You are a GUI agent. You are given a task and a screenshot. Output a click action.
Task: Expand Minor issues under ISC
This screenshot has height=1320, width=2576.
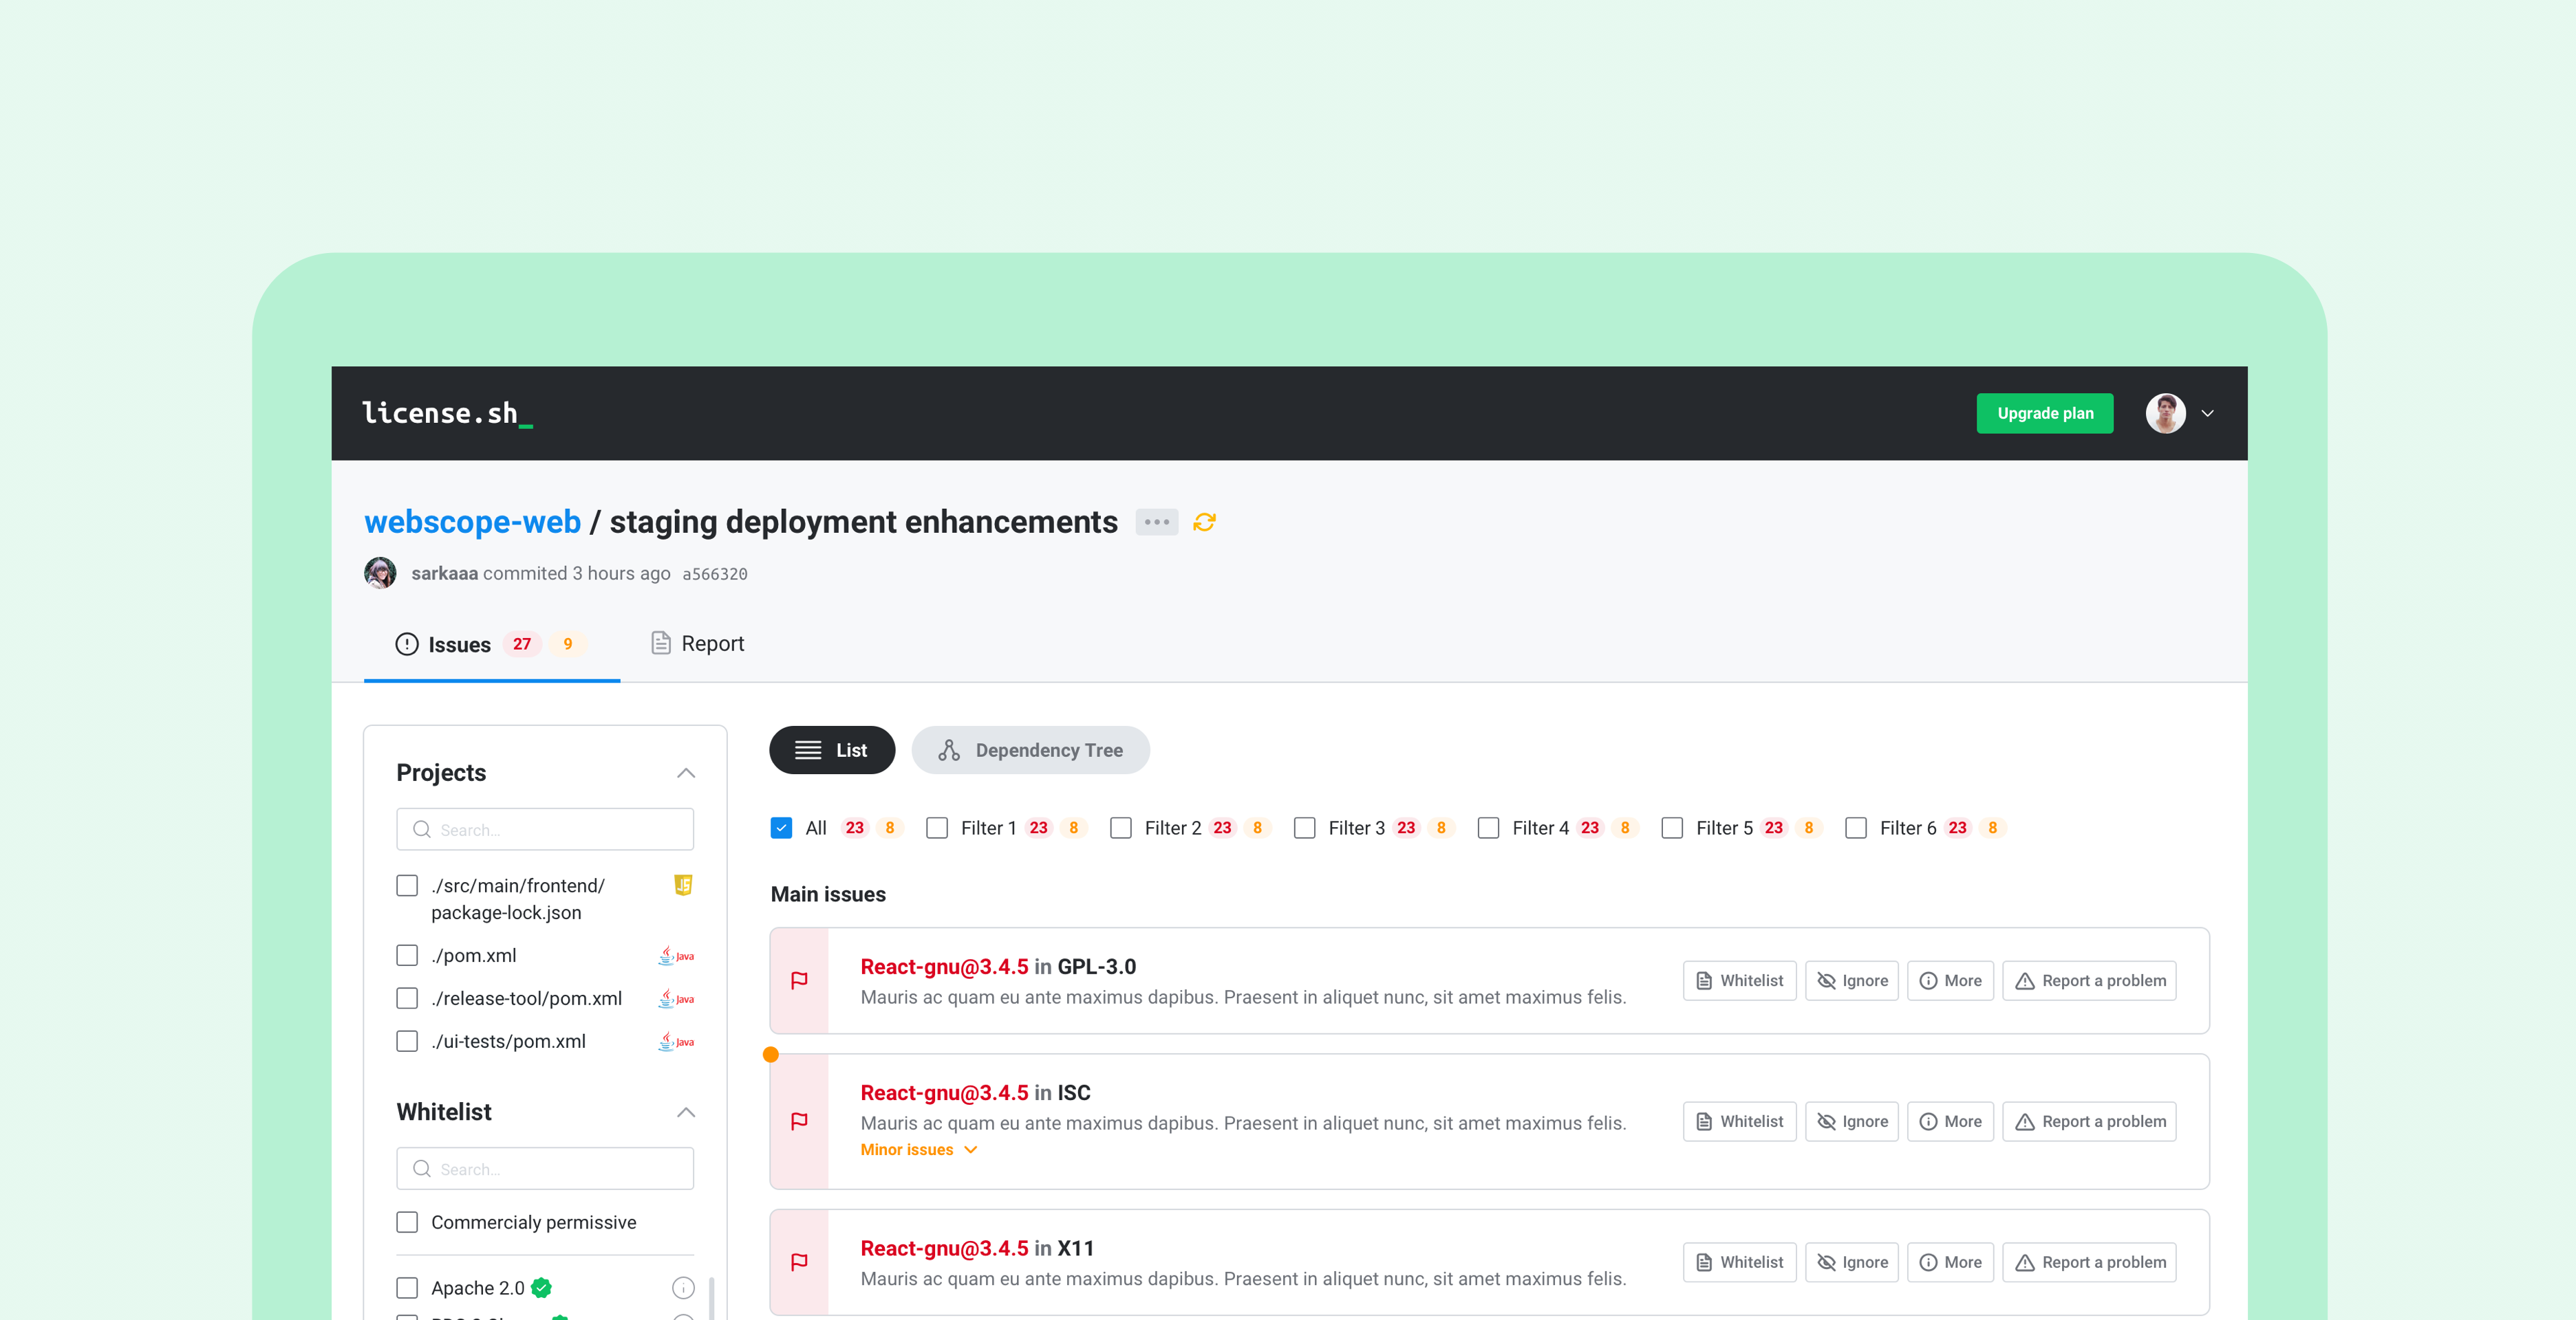(919, 1150)
